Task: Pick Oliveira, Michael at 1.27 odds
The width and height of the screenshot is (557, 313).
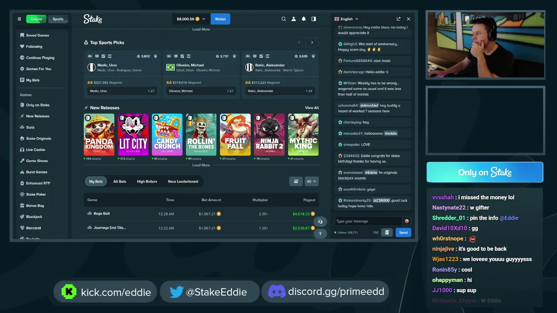Action: [x=201, y=91]
